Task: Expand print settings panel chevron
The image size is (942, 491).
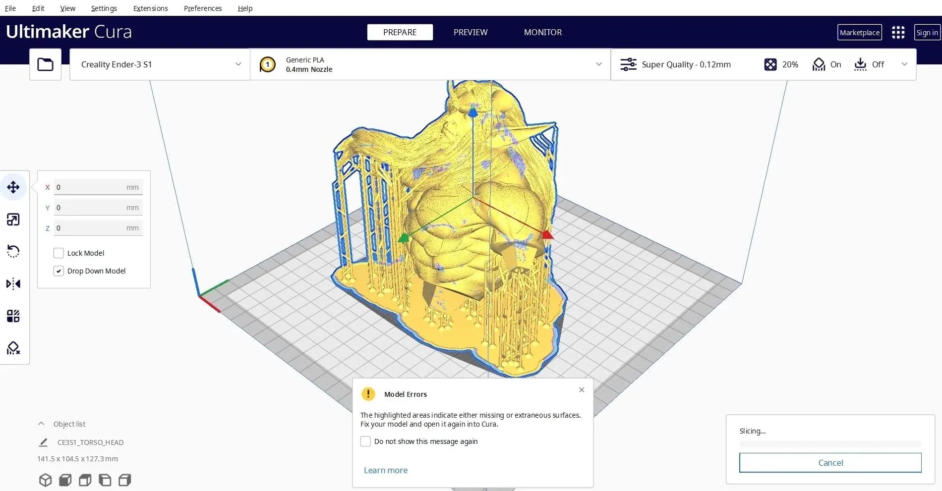Action: pyautogui.click(x=904, y=64)
